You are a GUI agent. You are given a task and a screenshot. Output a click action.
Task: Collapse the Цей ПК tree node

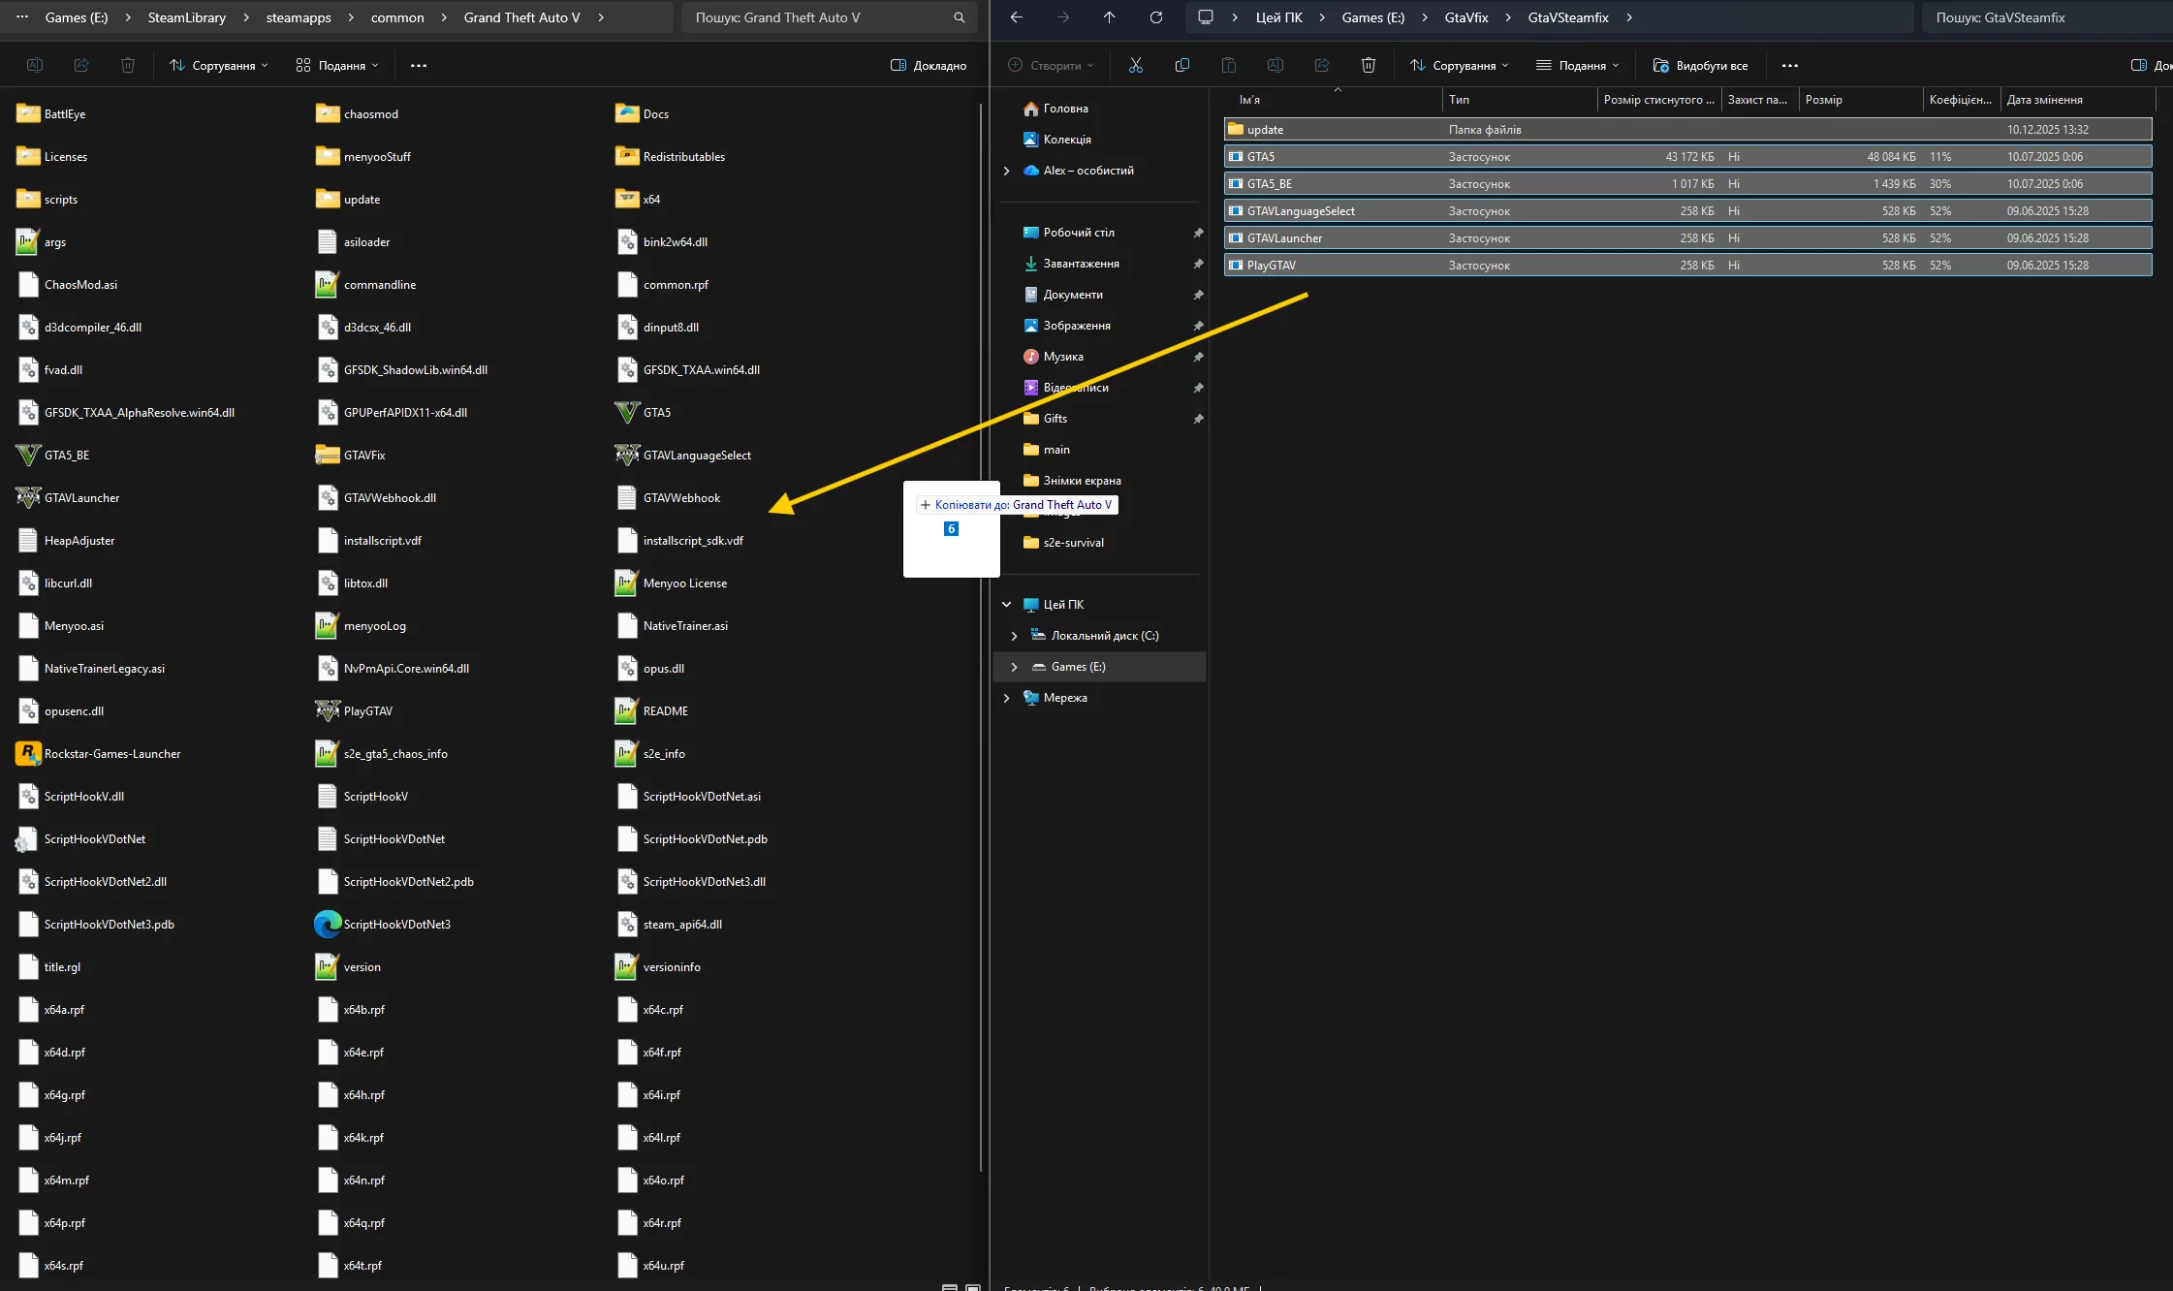1006,605
